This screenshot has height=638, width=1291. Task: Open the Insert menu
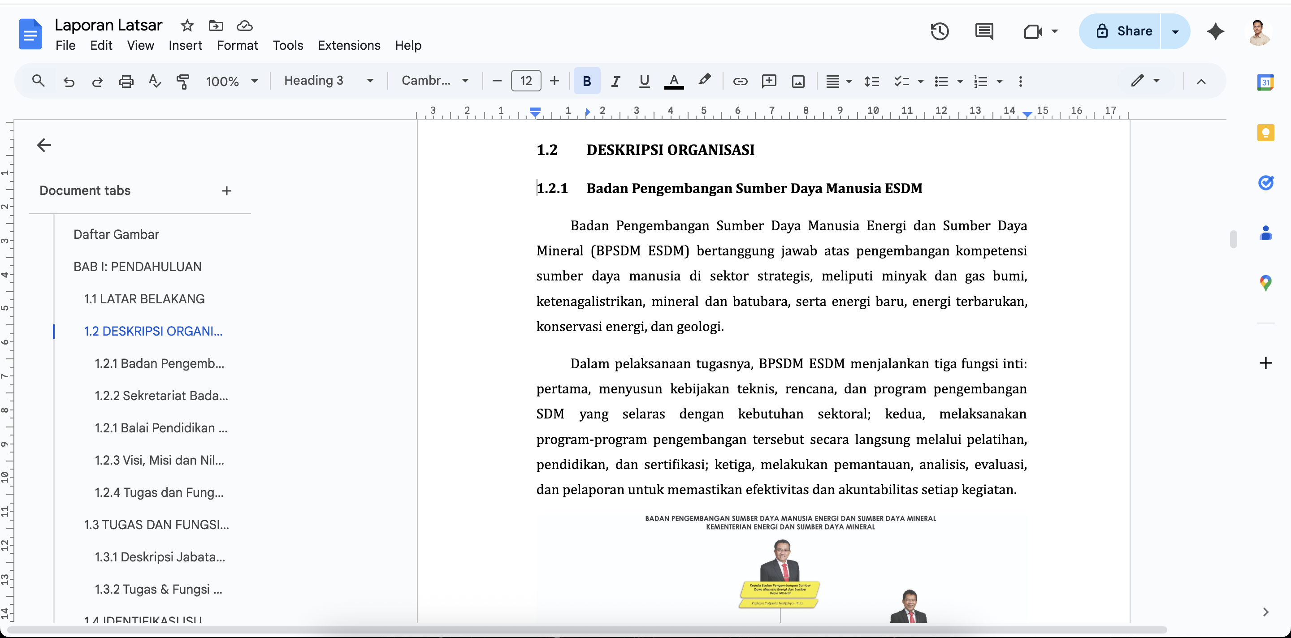(x=185, y=46)
